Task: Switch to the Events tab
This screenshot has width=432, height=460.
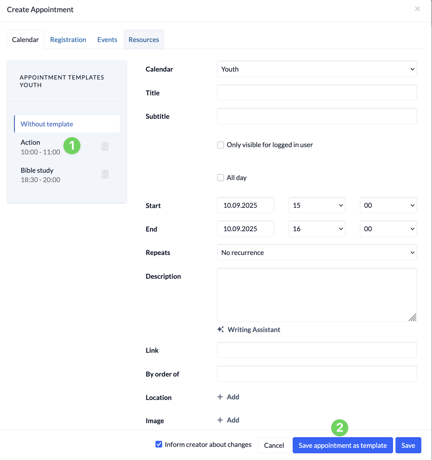Action: (107, 40)
